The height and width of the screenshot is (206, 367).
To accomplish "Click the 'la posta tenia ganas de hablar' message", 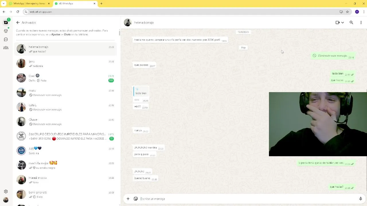I will tap(326, 163).
